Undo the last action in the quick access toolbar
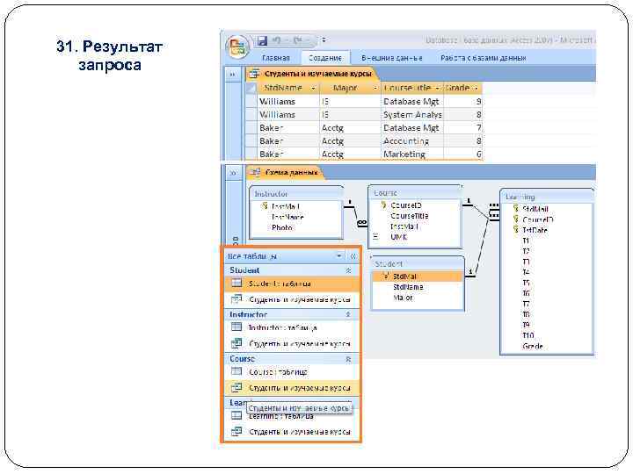Image resolution: width=633 pixels, height=474 pixels. (x=277, y=40)
